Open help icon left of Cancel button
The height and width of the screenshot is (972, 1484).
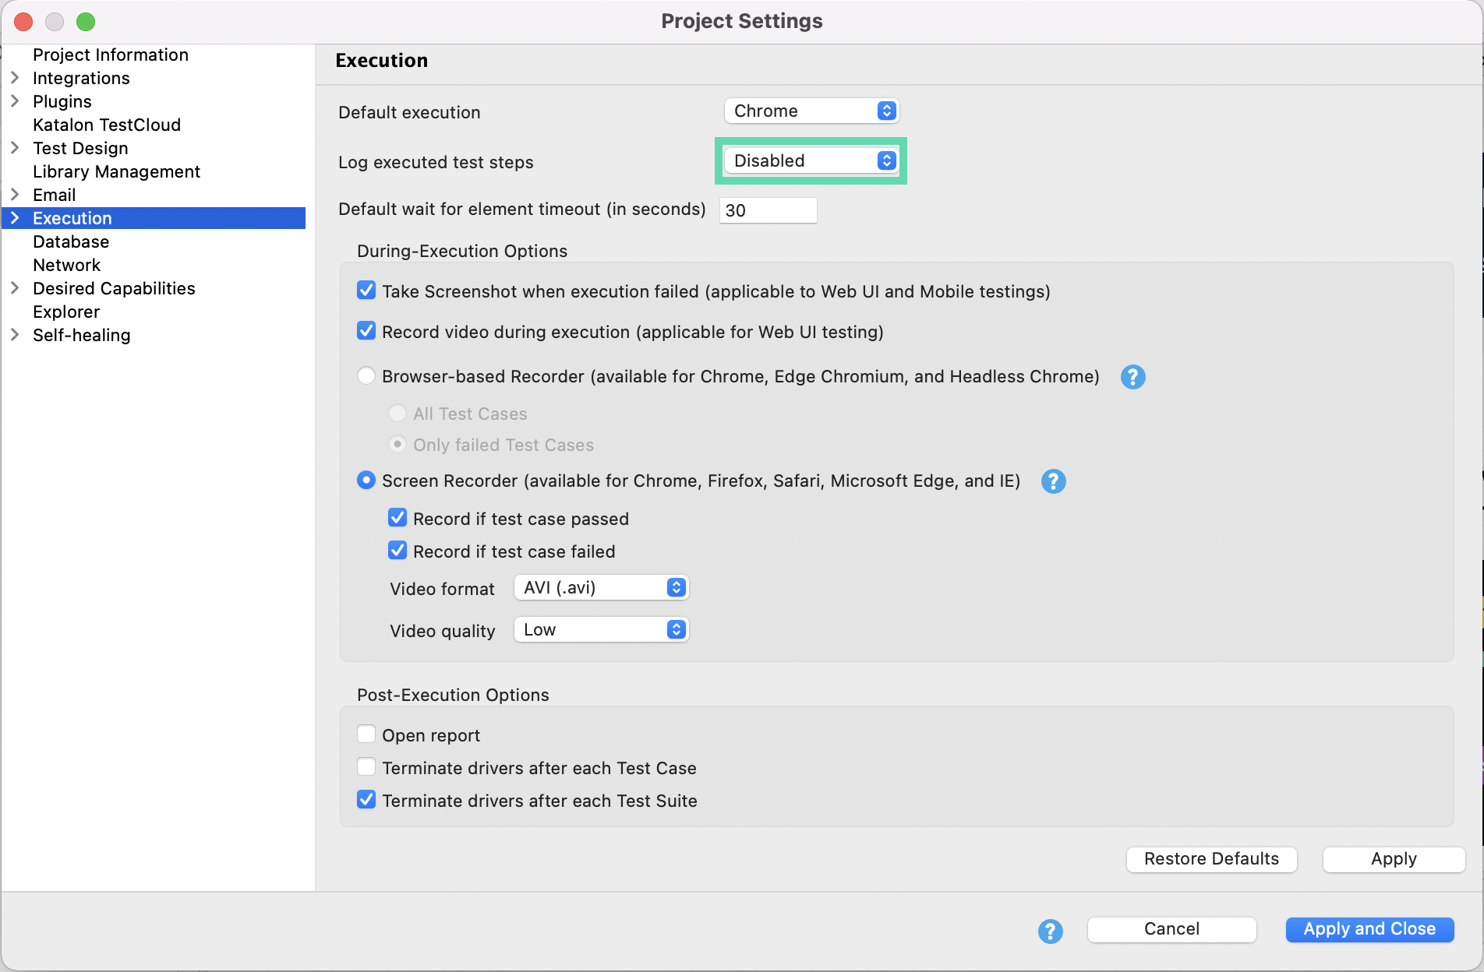point(1050,930)
